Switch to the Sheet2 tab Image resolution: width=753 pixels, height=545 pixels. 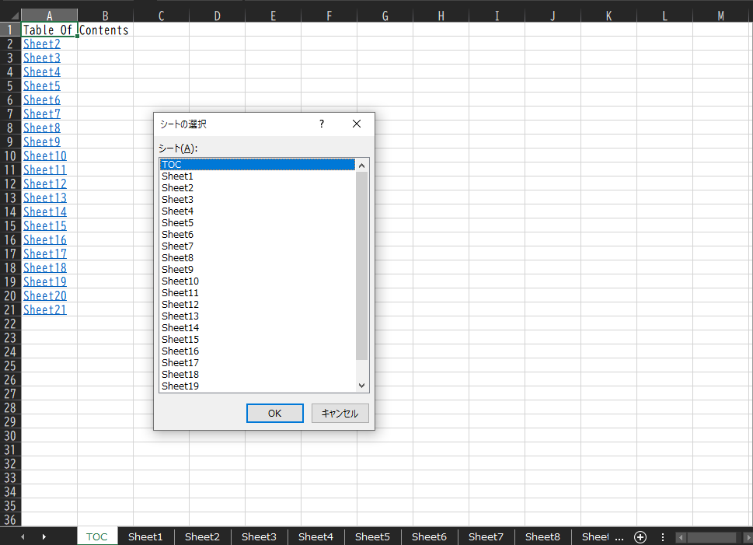pyautogui.click(x=202, y=536)
